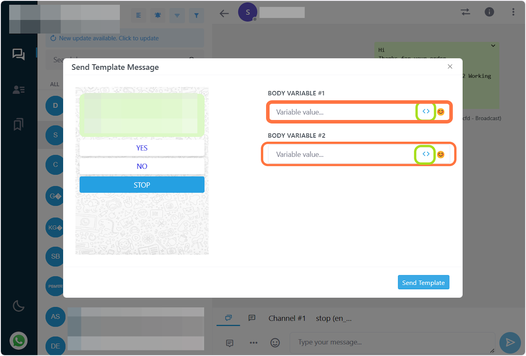Open the stop (en_... template selector

[334, 318]
